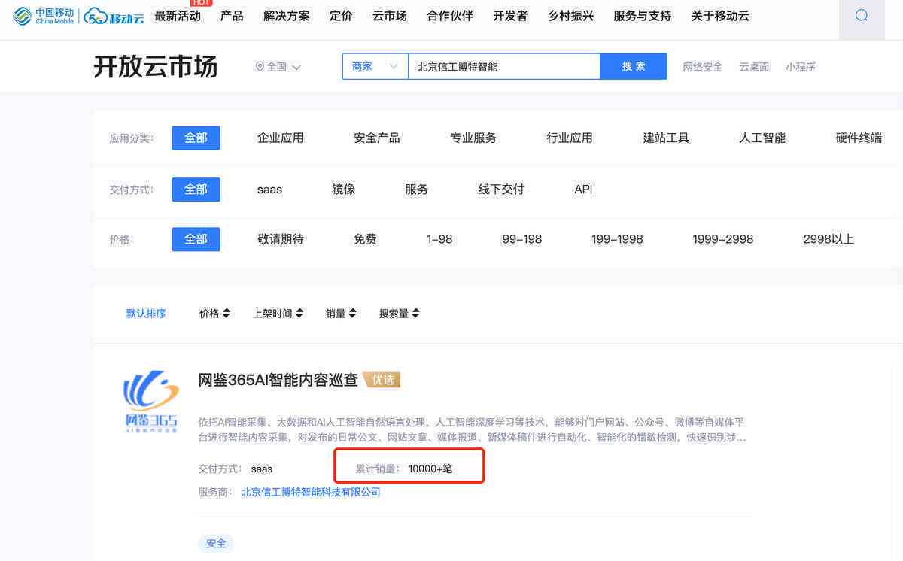Open the 定价 menu
This screenshot has height=561, width=903.
coord(341,16)
